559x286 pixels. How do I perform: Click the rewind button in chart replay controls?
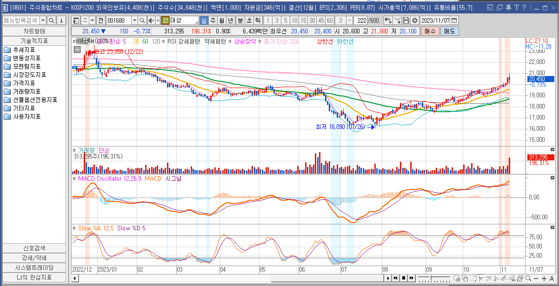point(395,278)
